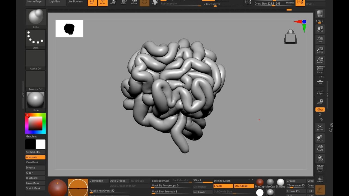
Task: Open the Blinn material selector
Action: point(36,102)
